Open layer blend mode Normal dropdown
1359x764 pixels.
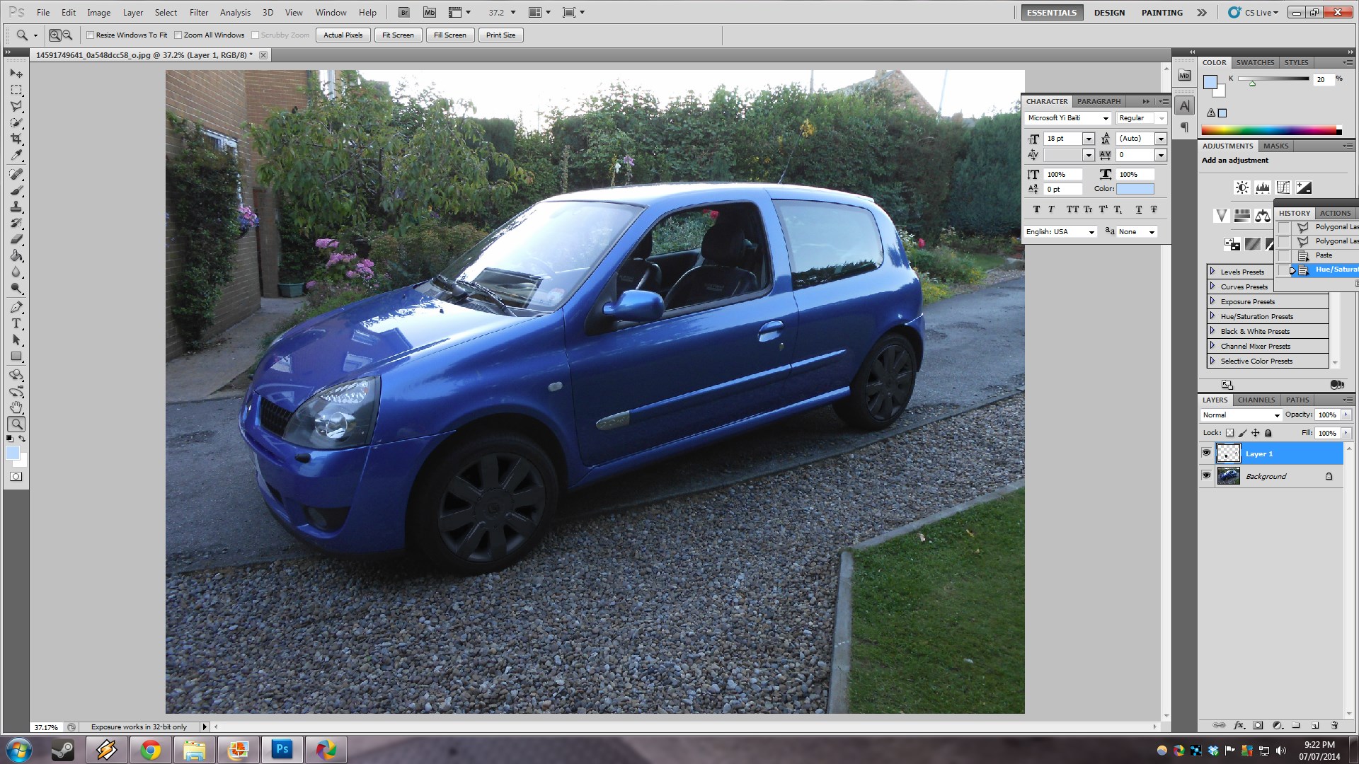click(1242, 415)
